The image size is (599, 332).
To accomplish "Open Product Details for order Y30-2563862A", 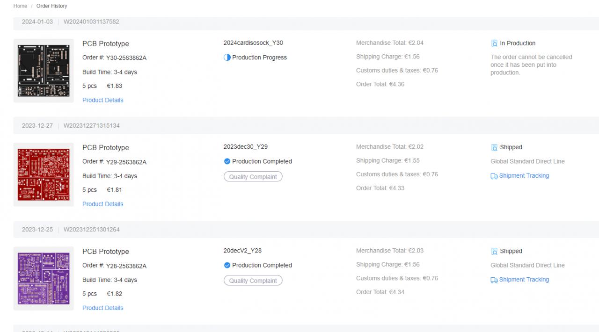I will click(x=103, y=100).
